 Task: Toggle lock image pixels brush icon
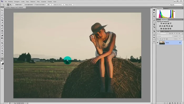[162, 39]
